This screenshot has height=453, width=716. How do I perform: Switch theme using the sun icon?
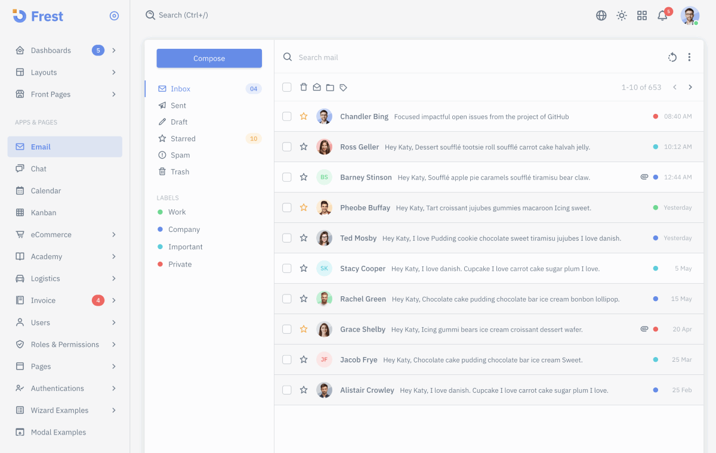click(x=621, y=15)
